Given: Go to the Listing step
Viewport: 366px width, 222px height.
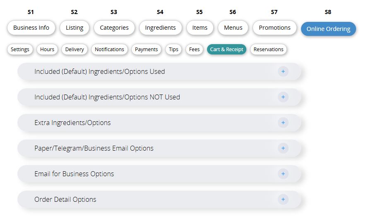Looking at the screenshot, I should pyautogui.click(x=75, y=28).
